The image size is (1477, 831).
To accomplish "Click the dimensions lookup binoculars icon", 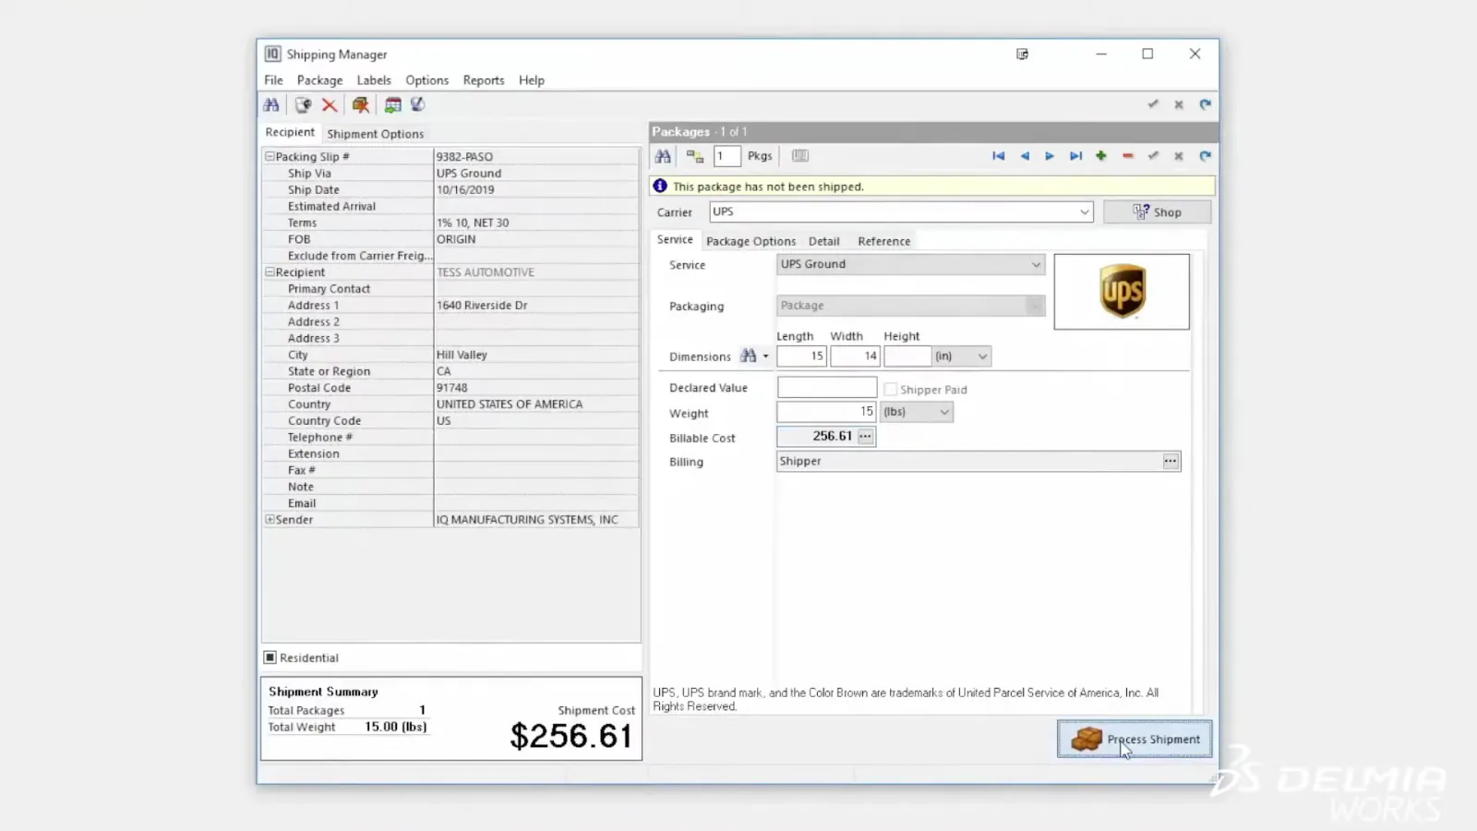I will (748, 355).
